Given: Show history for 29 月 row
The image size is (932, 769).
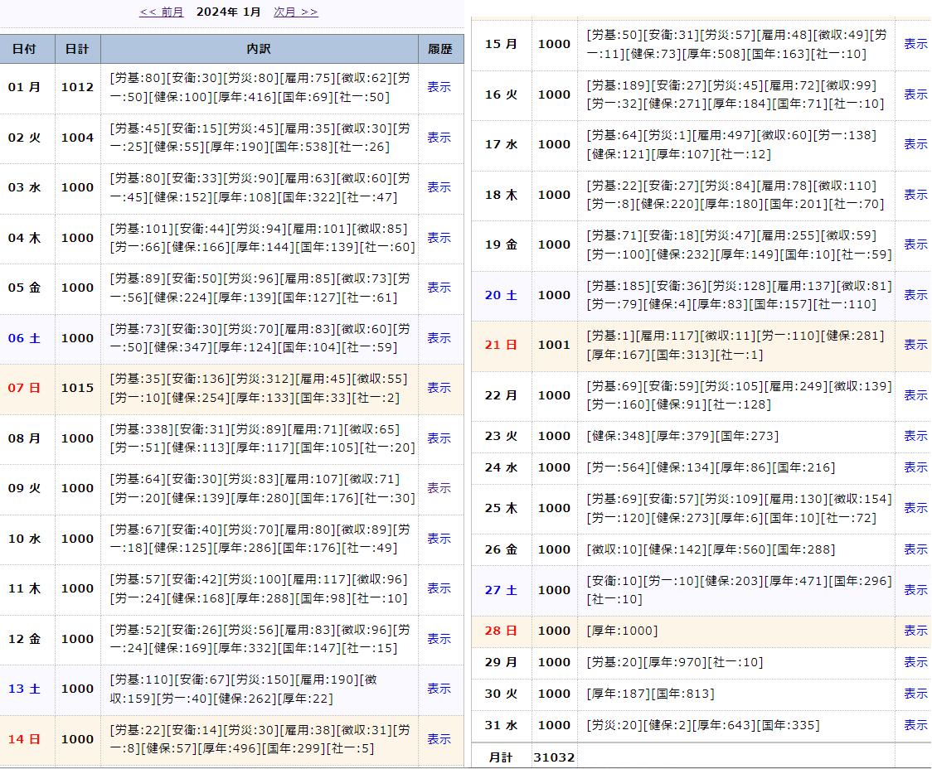Looking at the screenshot, I should click(x=915, y=663).
